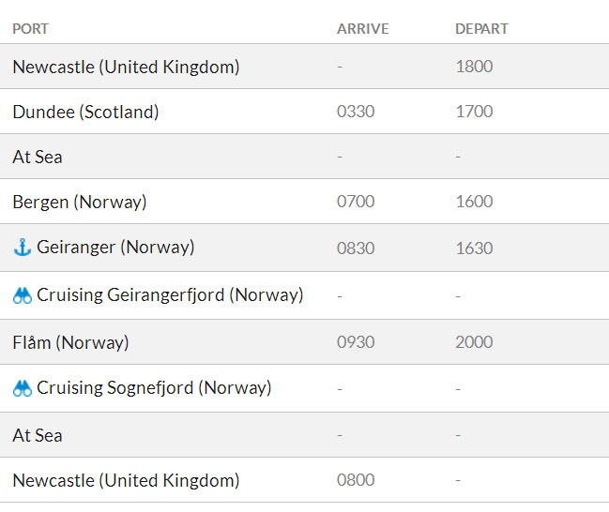Click Dundee's 0330 arrival time
The image size is (609, 512).
tap(356, 112)
